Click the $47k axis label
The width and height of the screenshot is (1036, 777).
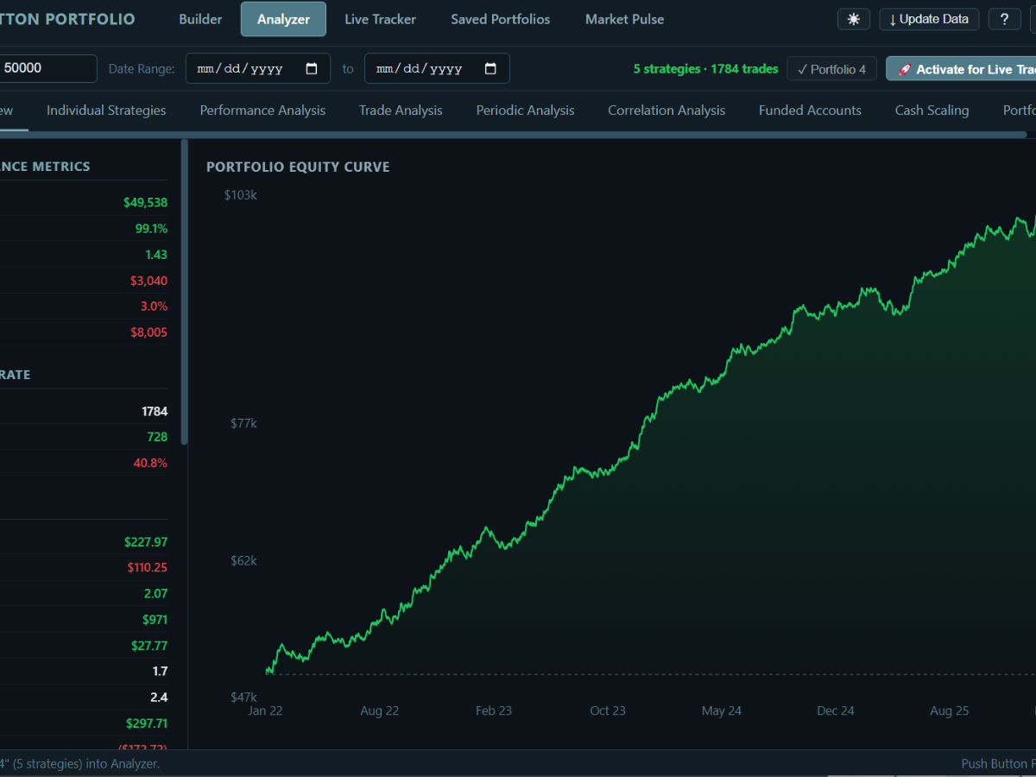click(x=243, y=697)
